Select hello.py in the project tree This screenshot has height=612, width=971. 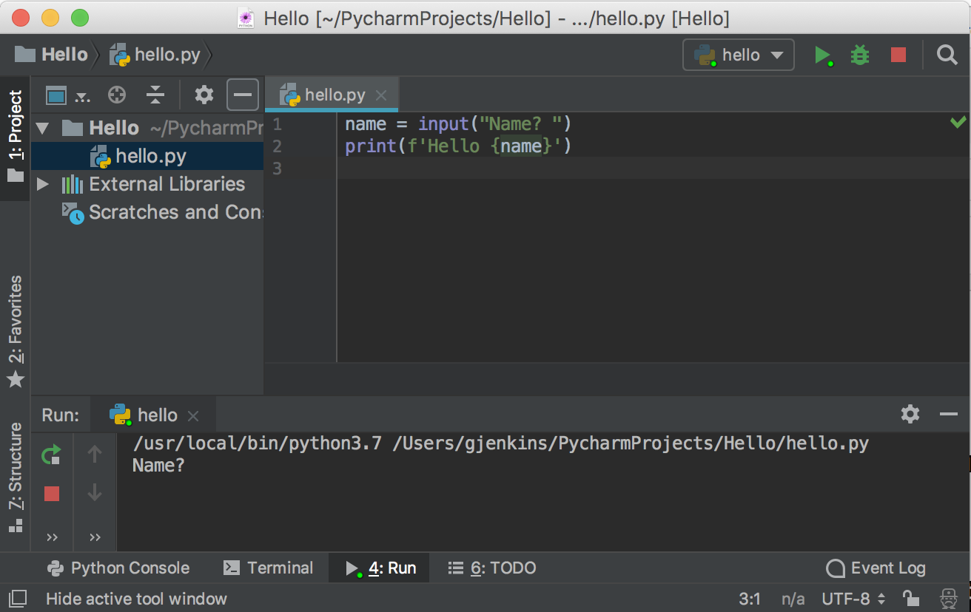tap(148, 157)
